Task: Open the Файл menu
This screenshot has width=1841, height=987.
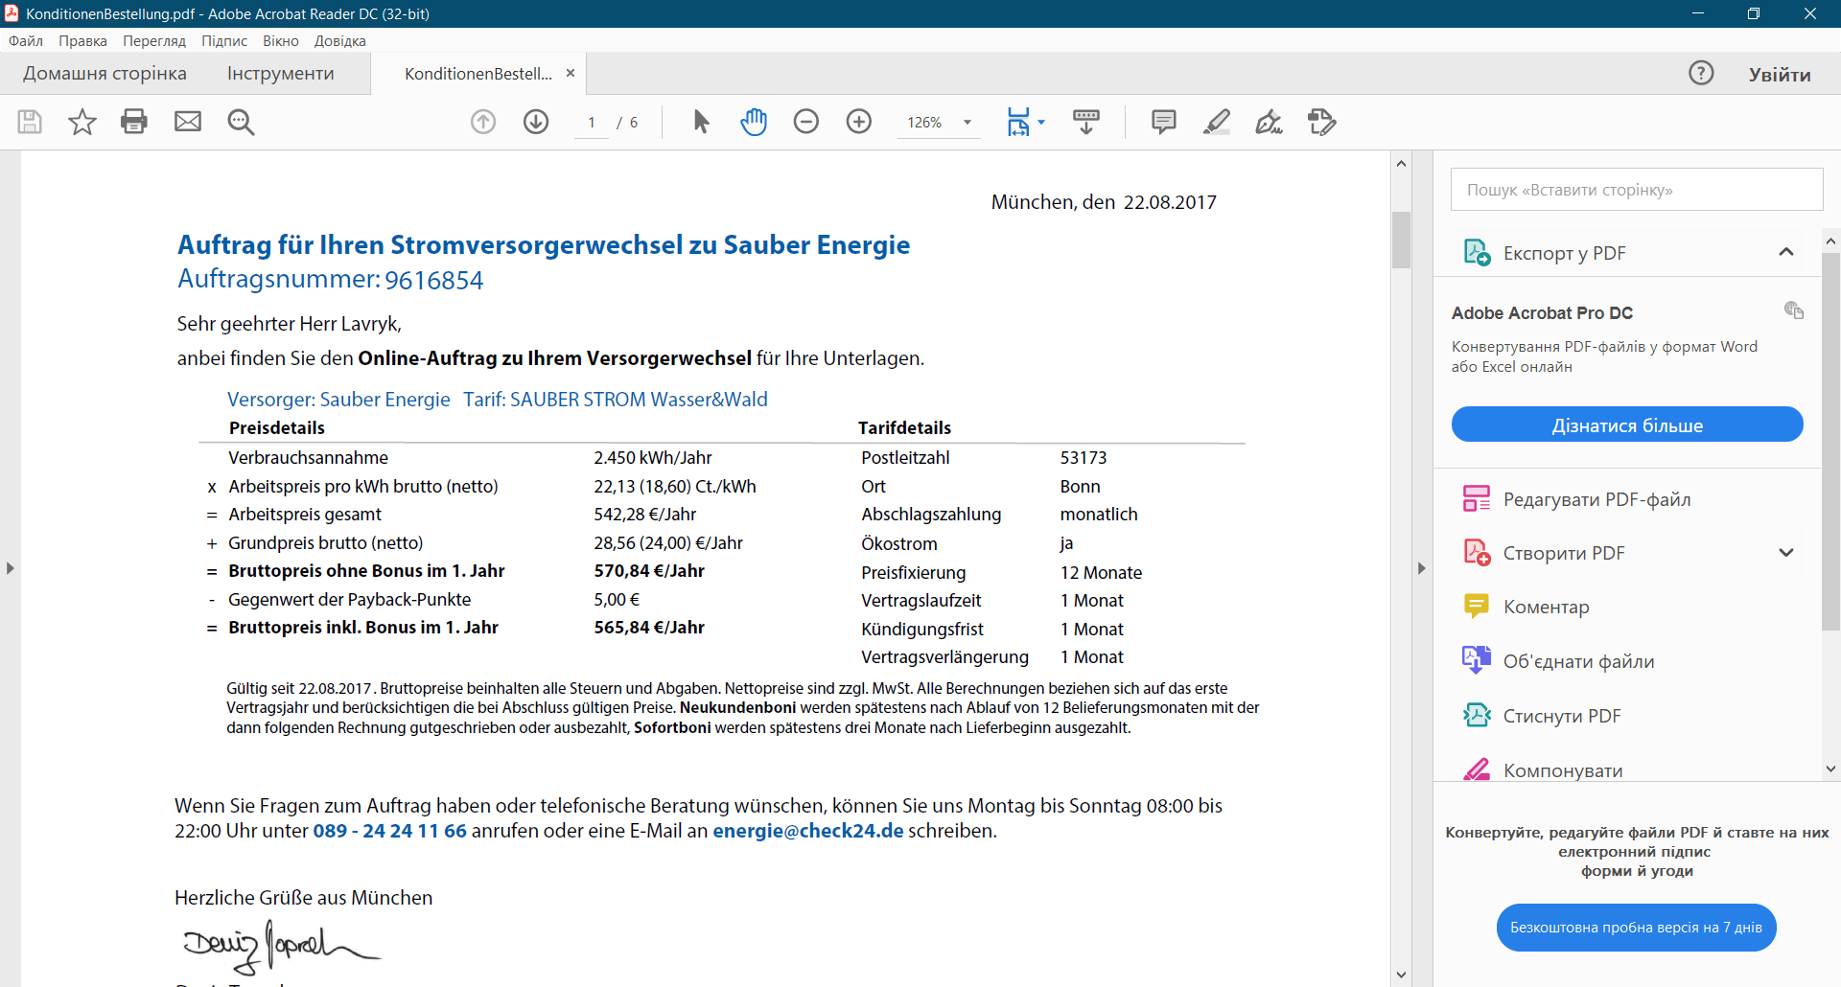Action: pyautogui.click(x=26, y=41)
